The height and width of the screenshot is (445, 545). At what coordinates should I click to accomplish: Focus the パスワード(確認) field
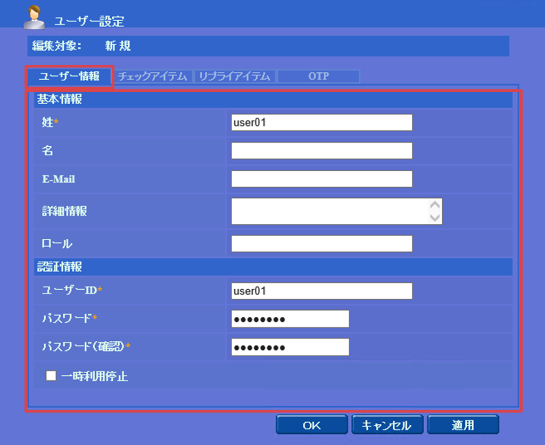(x=290, y=347)
